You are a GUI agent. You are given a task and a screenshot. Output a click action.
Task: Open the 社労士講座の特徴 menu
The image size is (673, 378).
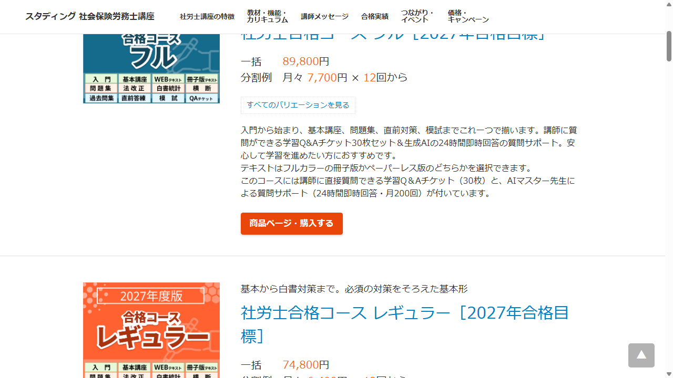point(207,16)
